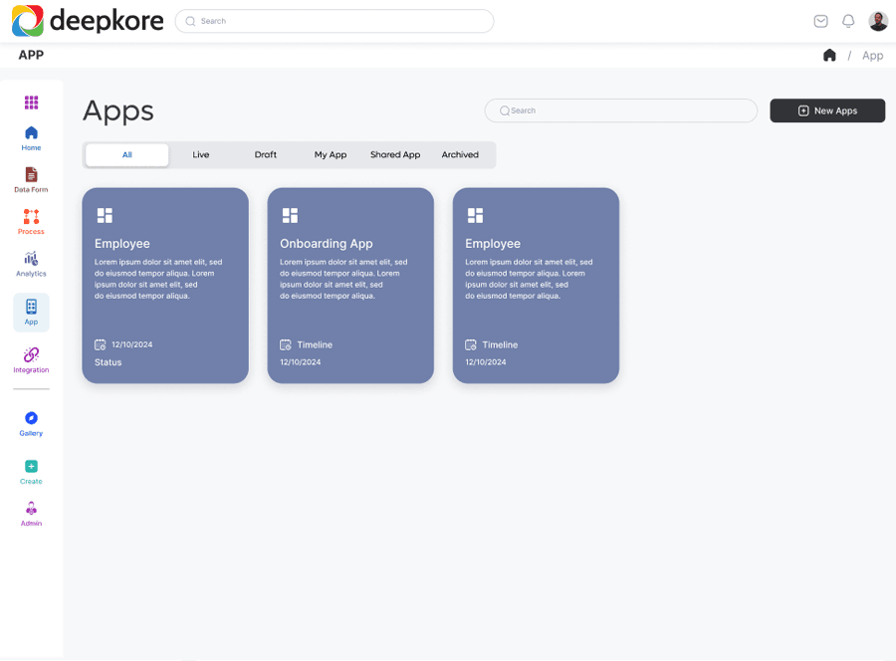
Task: Open the Admin sidebar icon
Action: tap(31, 514)
